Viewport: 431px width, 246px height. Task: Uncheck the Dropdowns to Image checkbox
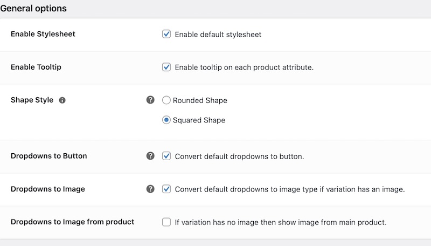(166, 189)
